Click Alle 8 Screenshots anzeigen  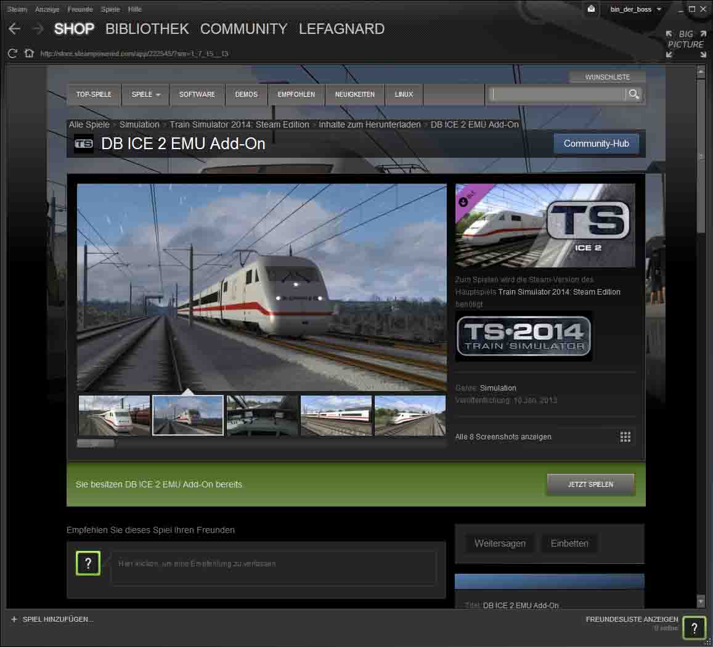coord(503,436)
